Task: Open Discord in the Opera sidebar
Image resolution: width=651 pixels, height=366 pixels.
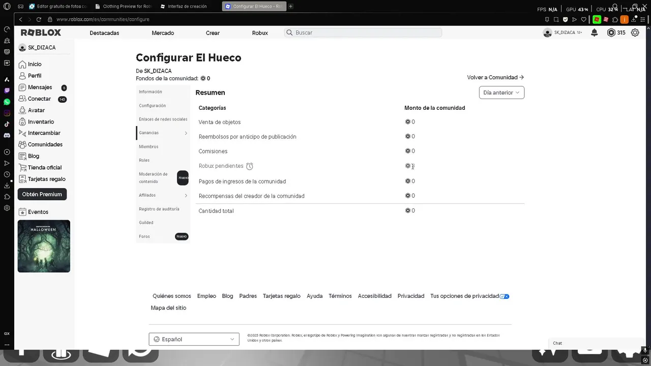Action: pos(7,135)
